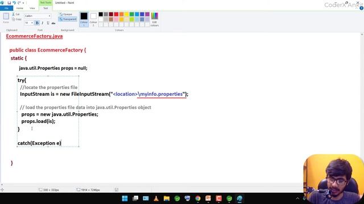Pick the rose pink palette swatch
The height and width of the screenshot is (204, 364).
click(116, 19)
